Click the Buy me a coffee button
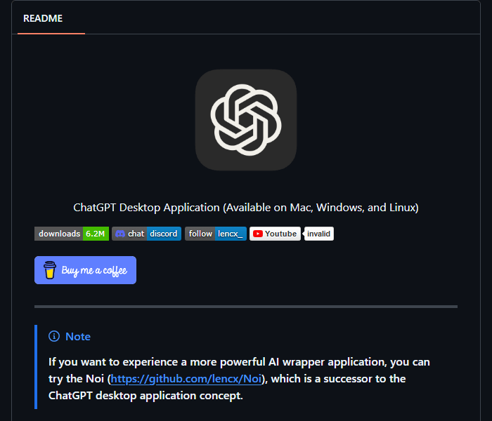The image size is (492, 421). 85,270
